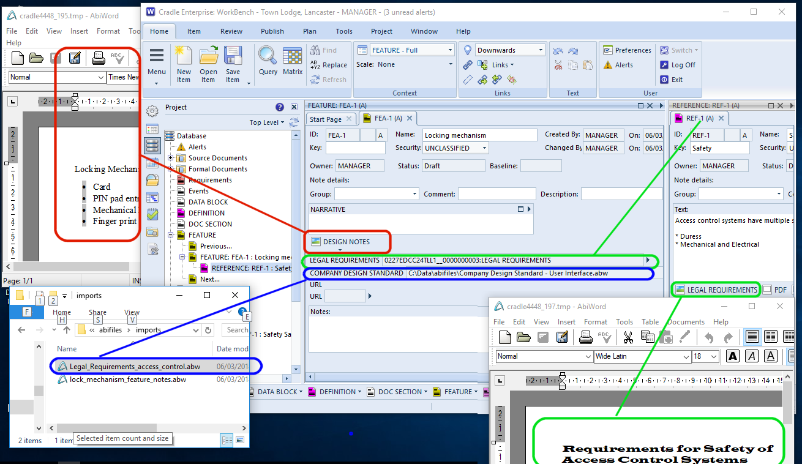
Task: Open the Downwards link direction dropdown
Action: tap(541, 50)
